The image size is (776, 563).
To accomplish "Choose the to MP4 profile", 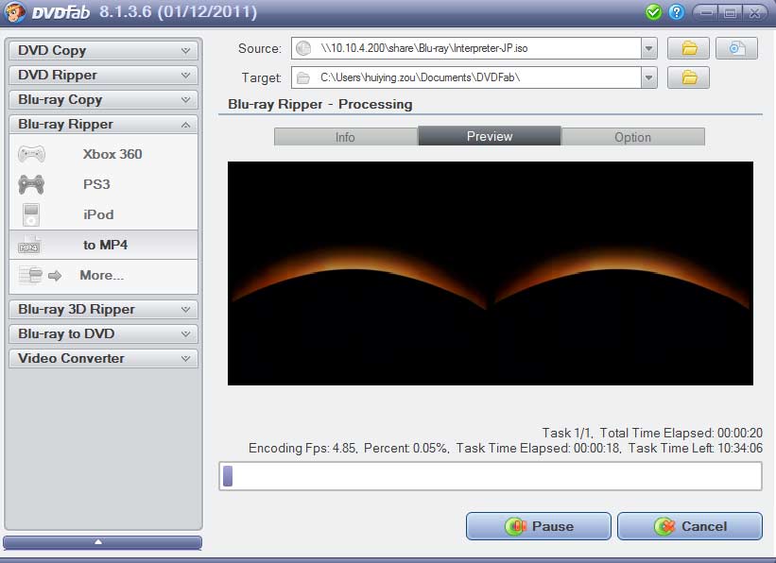I will point(103,245).
